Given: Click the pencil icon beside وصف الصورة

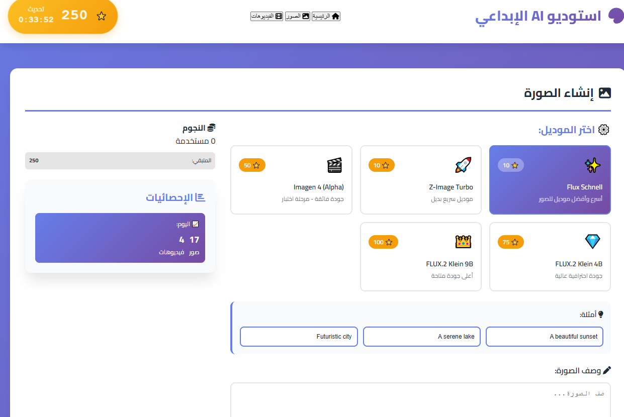Looking at the screenshot, I should tap(607, 370).
